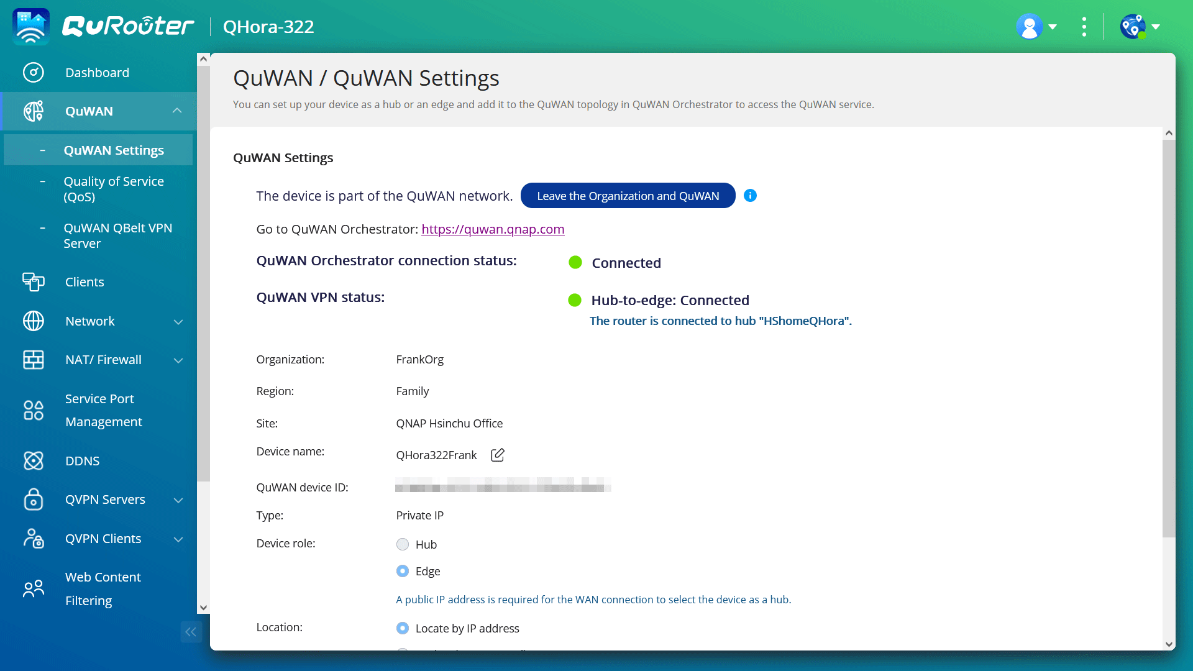Click the 'QNAP Hsinchu Office' site value
Screen dimensions: 1193x671
449,424
